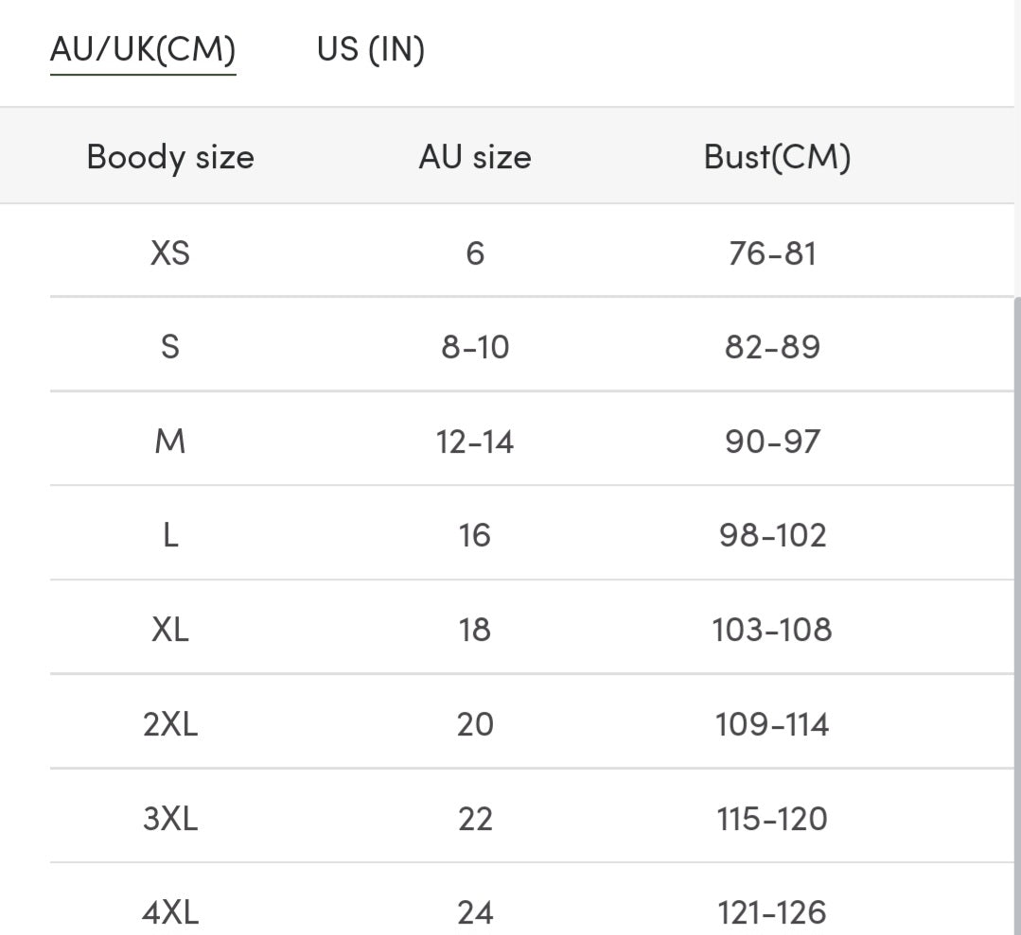The image size is (1021, 935).
Task: Select the 4XL size row label
Action: [x=170, y=912]
